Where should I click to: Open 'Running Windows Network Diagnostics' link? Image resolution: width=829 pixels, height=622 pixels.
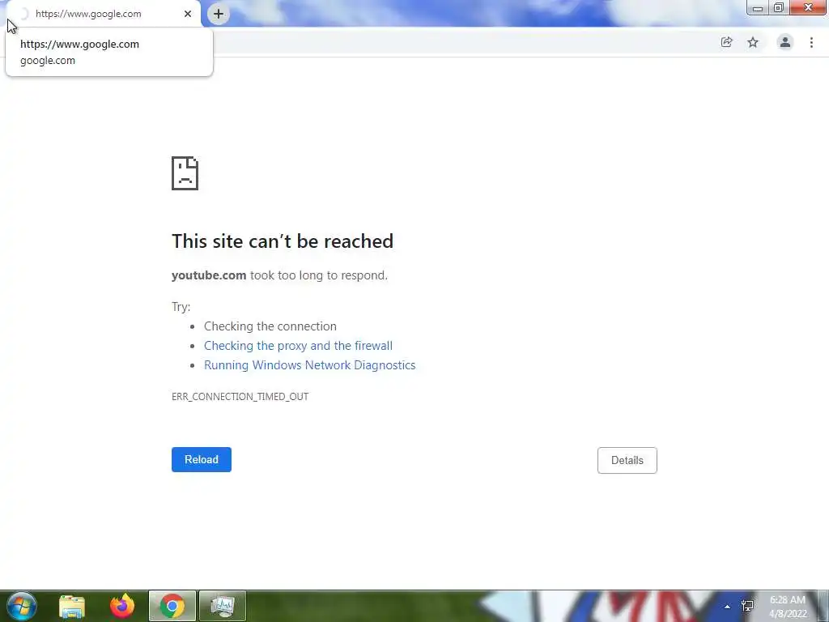[x=310, y=365]
